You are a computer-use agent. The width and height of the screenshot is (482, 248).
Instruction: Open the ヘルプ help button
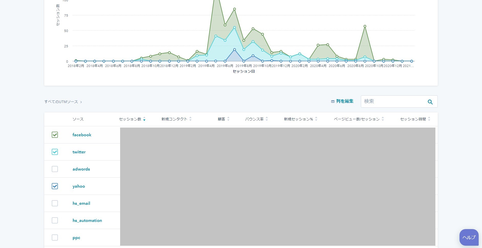tap(469, 237)
